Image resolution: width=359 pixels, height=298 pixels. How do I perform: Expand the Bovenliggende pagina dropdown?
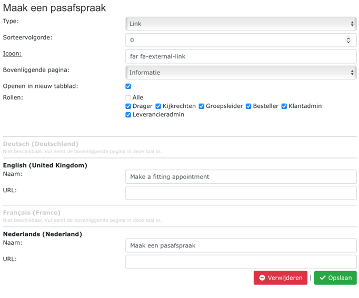click(241, 73)
